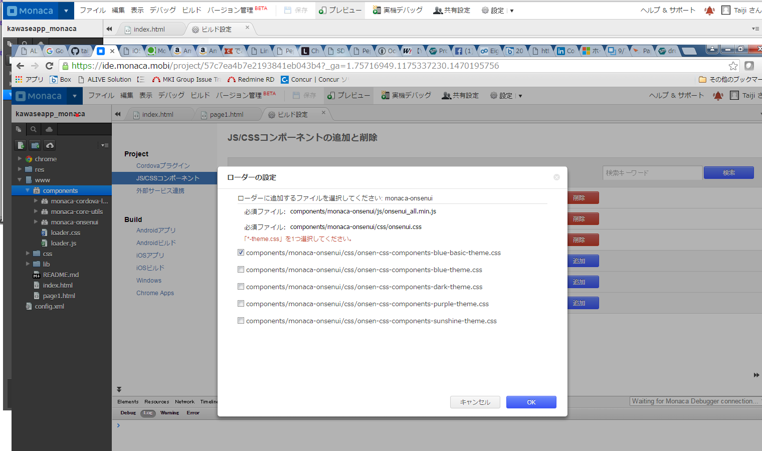Open the 編集 menu in the background Monaca window
This screenshot has height=451, width=762.
[118, 10]
